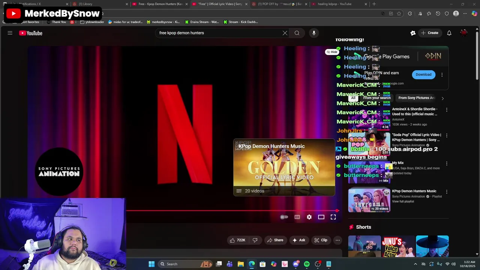Open YouTube notifications bell
480x270 pixels.
[449, 33]
